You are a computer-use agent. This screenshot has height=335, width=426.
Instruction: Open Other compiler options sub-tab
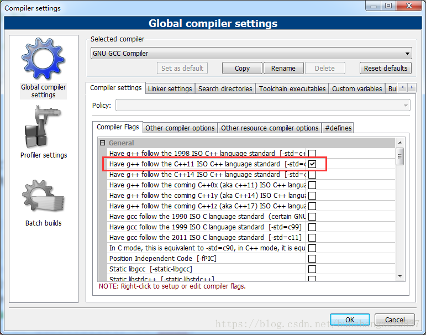[x=180, y=128]
